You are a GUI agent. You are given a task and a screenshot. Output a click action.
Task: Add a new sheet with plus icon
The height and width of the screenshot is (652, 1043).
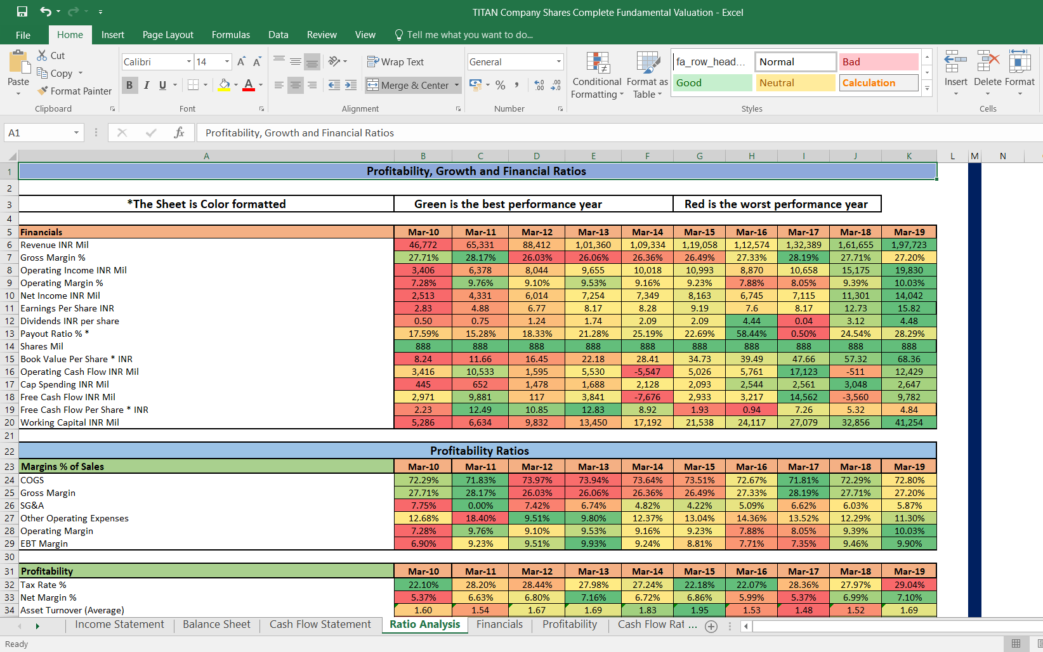pos(711,626)
